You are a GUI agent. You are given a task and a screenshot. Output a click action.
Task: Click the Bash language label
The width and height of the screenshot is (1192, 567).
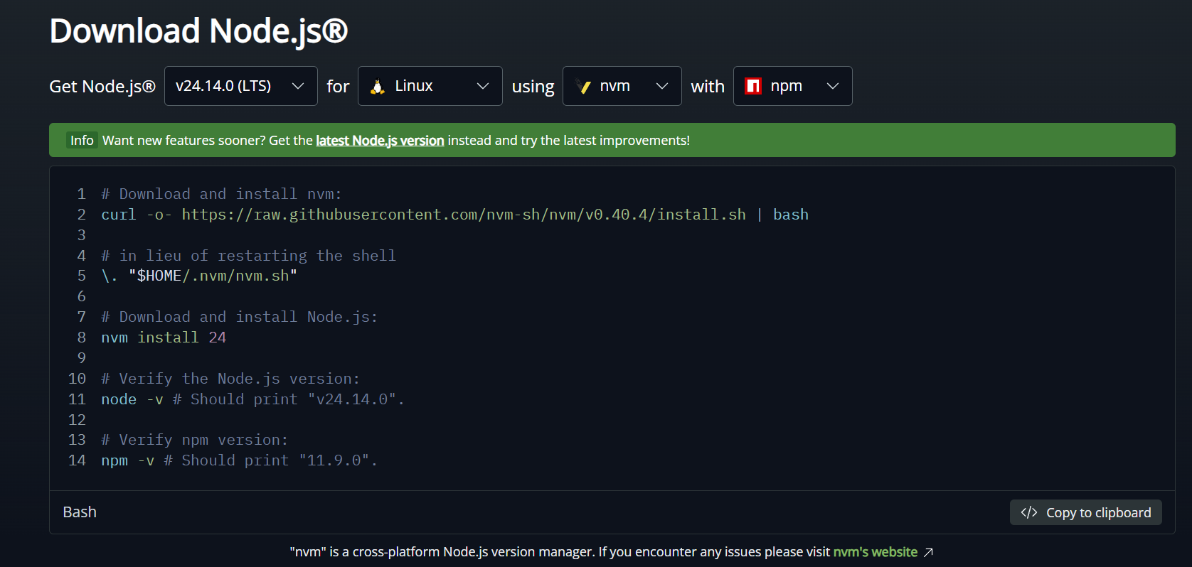coord(80,512)
